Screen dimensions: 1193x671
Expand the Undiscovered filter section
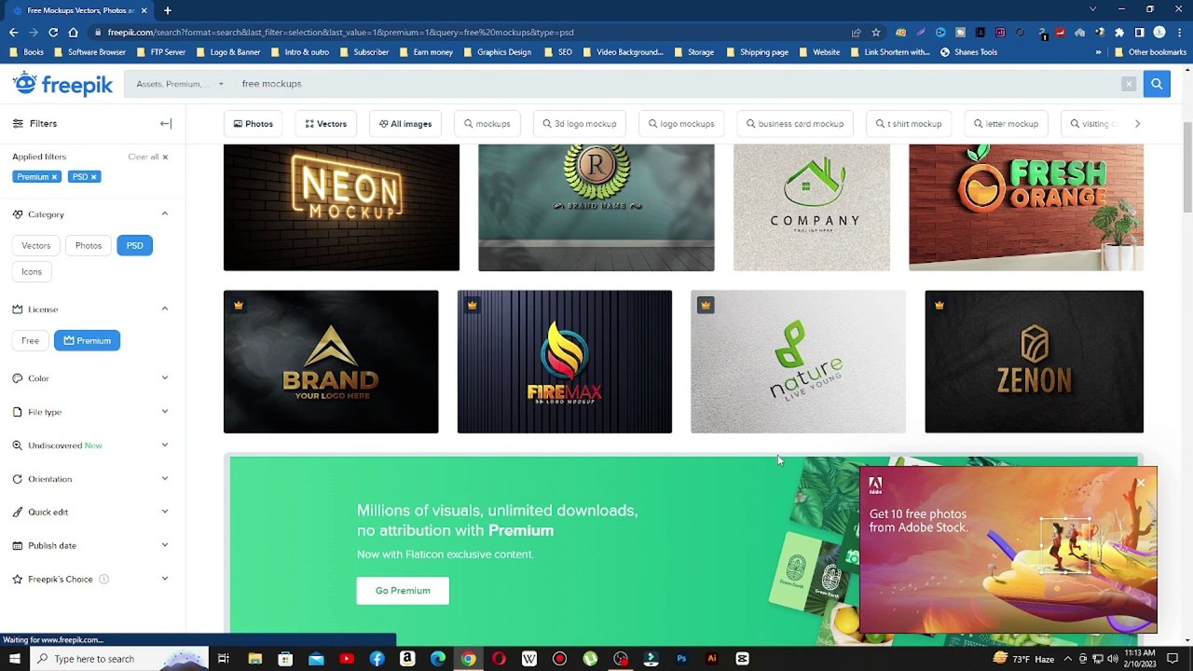click(x=165, y=445)
